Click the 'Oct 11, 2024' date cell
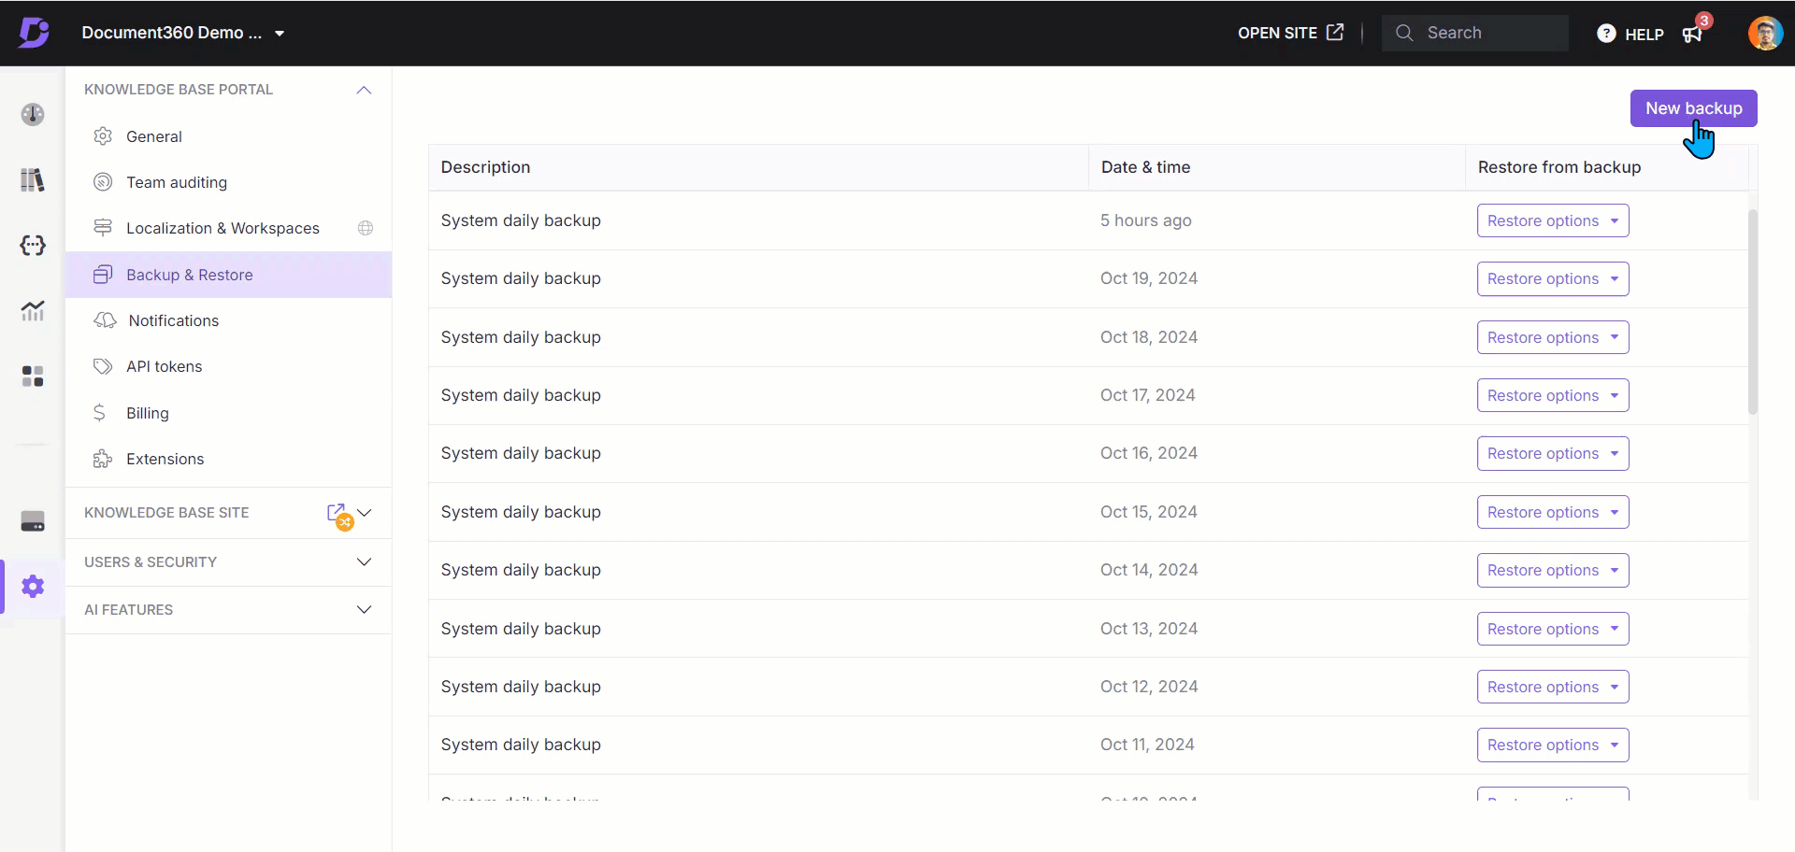Screen dimensions: 1795x852 click(x=1147, y=745)
